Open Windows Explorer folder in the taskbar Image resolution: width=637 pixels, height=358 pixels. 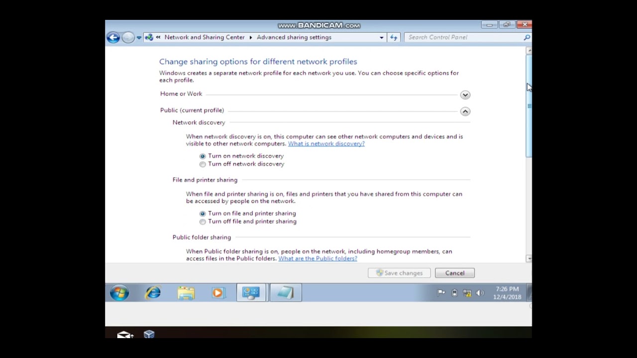[186, 293]
